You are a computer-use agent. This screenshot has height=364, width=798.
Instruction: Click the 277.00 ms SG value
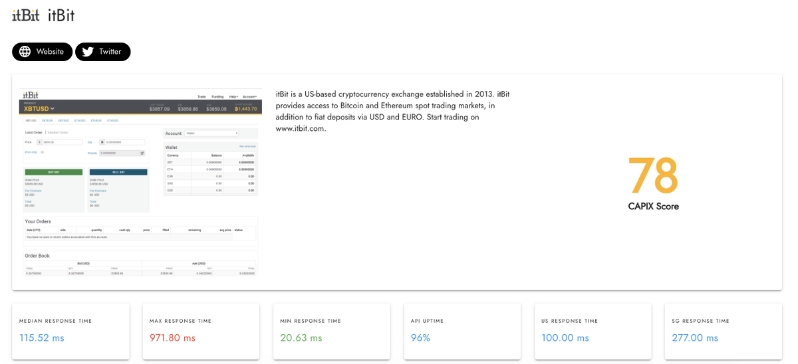[x=695, y=338]
